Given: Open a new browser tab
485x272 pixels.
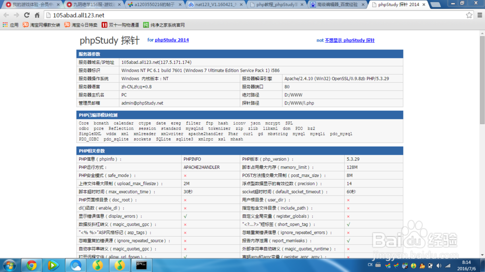Looking at the screenshot, I should [436, 5].
